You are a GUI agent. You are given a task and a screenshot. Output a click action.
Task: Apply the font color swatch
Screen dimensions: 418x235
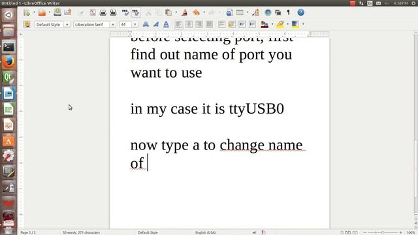point(265,25)
